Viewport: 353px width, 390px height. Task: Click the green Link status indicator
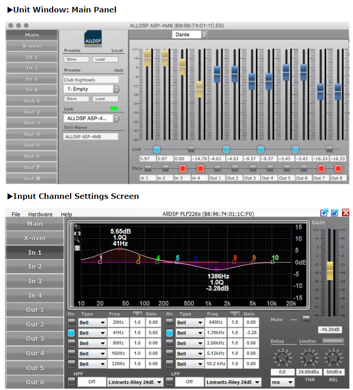(114, 108)
